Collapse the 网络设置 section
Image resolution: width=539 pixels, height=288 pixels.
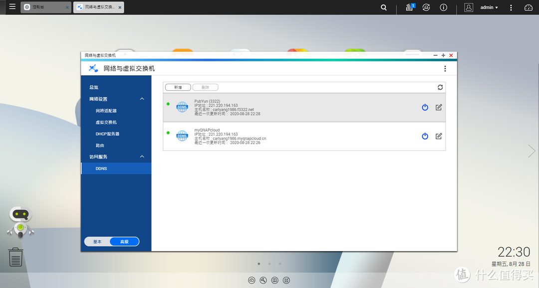142,99
